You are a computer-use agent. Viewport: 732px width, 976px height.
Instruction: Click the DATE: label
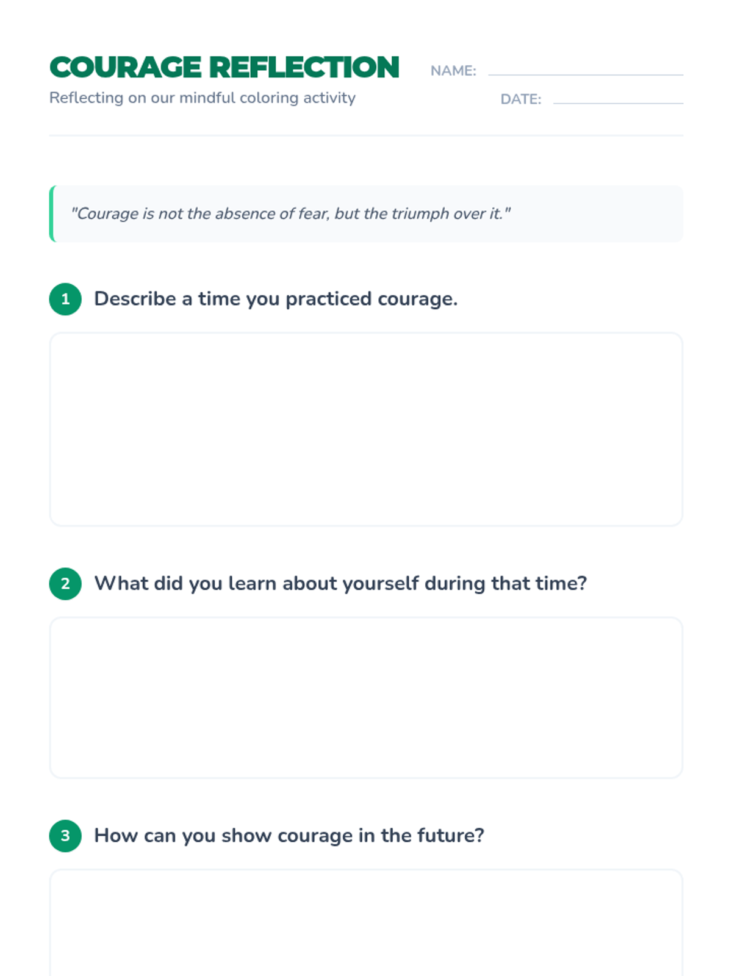(x=520, y=99)
